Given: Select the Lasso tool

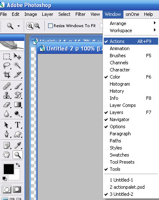Looking at the screenshot, I should tap(7, 66).
